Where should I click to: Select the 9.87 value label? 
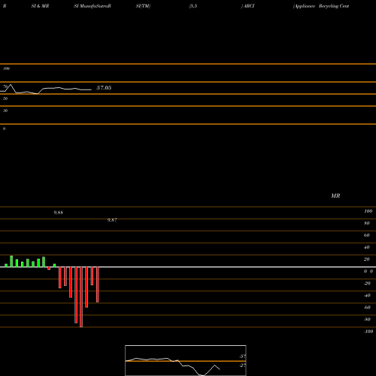(x=112, y=220)
